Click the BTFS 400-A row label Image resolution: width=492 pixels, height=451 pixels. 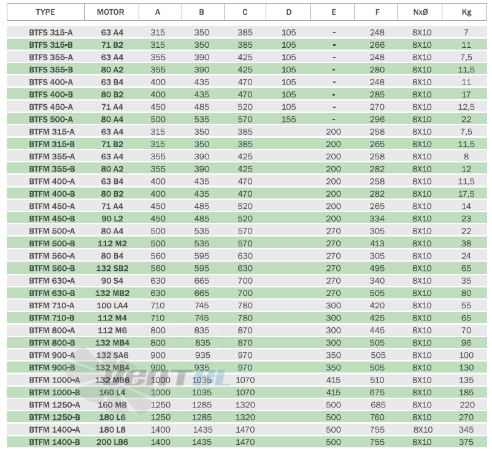[x=51, y=82]
